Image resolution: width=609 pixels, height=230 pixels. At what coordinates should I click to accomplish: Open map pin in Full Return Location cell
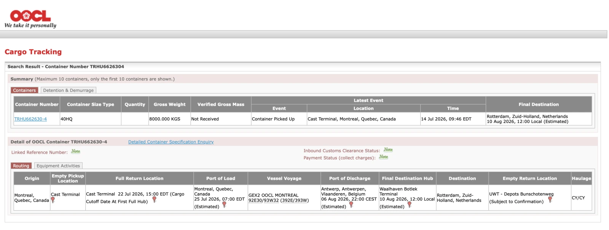pos(154,199)
